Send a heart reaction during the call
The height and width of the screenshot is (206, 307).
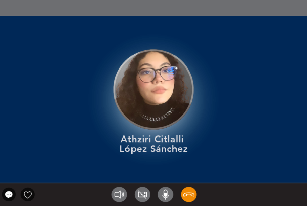pos(28,194)
